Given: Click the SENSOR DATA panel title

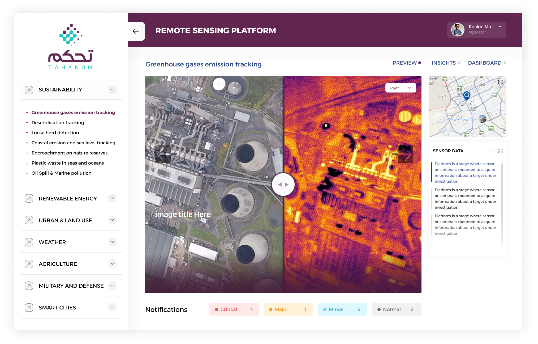Looking at the screenshot, I should tap(448, 151).
